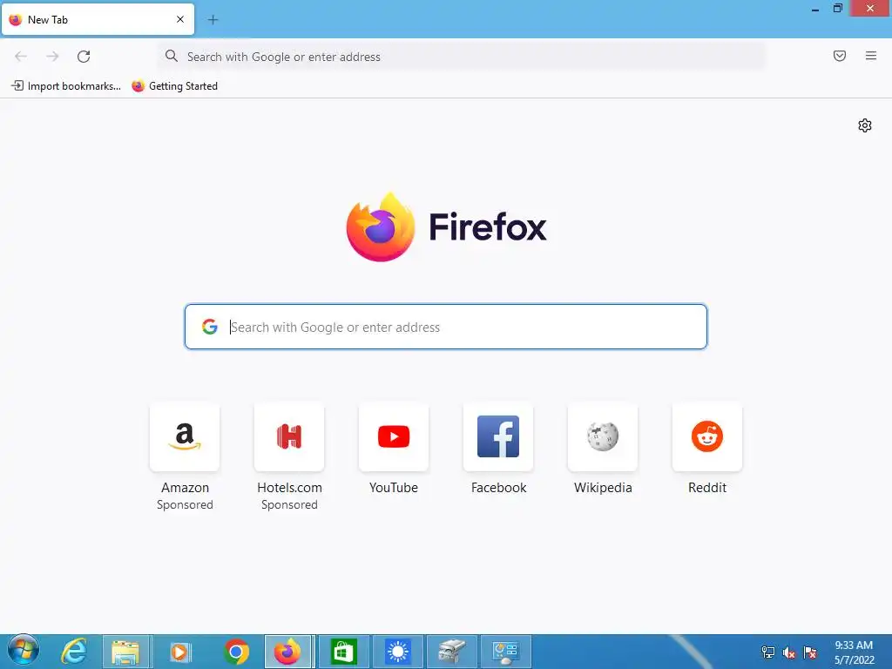Close the New Tab tab
892x669 pixels.
(180, 19)
